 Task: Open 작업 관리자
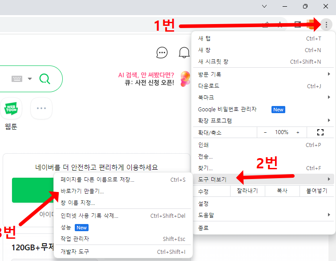pos(123,239)
